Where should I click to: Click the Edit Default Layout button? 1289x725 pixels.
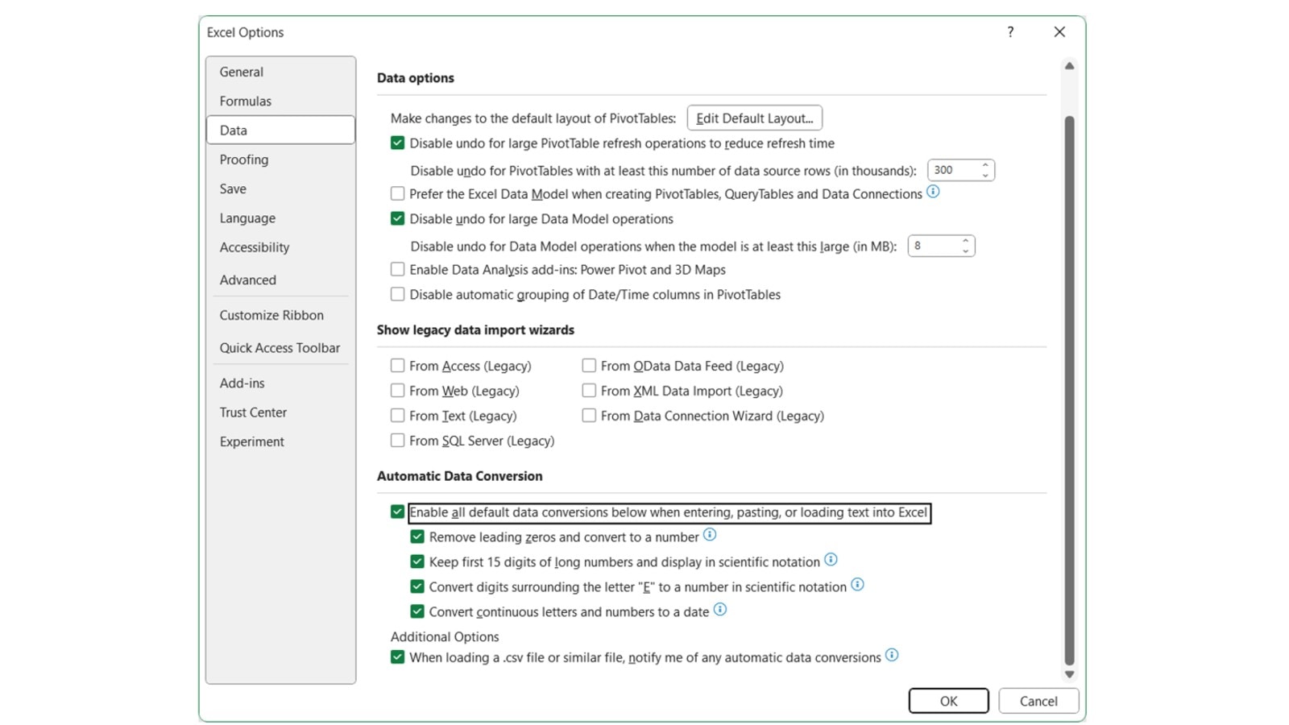point(753,118)
